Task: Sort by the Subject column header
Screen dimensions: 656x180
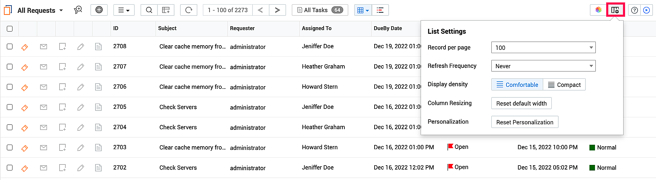Action: coord(167,29)
